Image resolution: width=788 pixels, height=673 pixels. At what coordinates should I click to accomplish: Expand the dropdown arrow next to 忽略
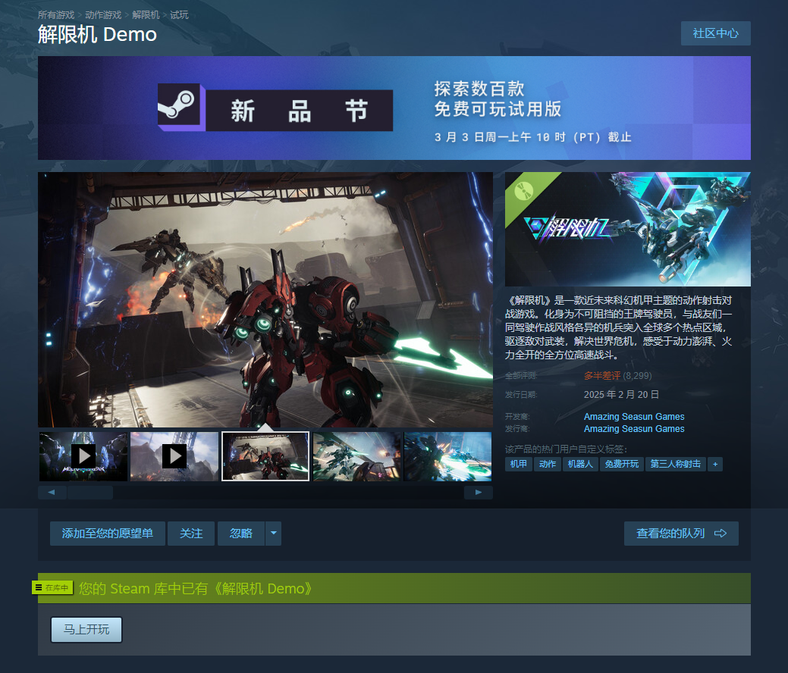273,534
